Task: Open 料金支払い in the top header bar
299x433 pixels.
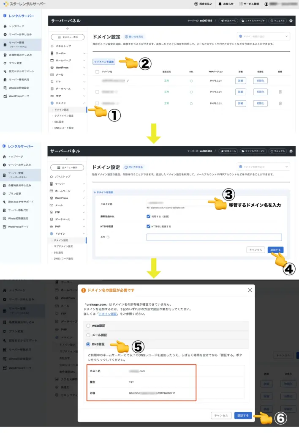Action: pos(203,4)
